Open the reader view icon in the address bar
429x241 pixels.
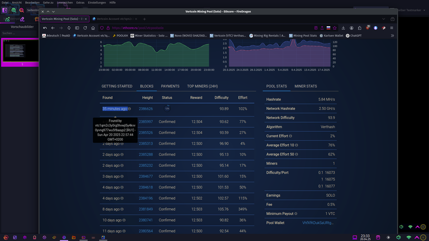316,28
